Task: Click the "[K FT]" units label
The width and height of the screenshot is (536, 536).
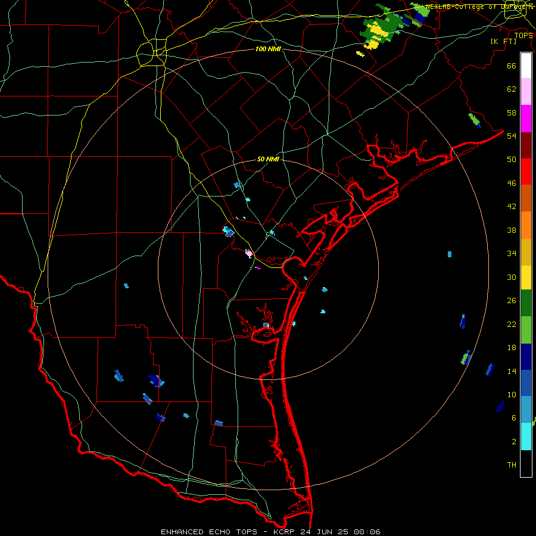Action: coord(503,41)
